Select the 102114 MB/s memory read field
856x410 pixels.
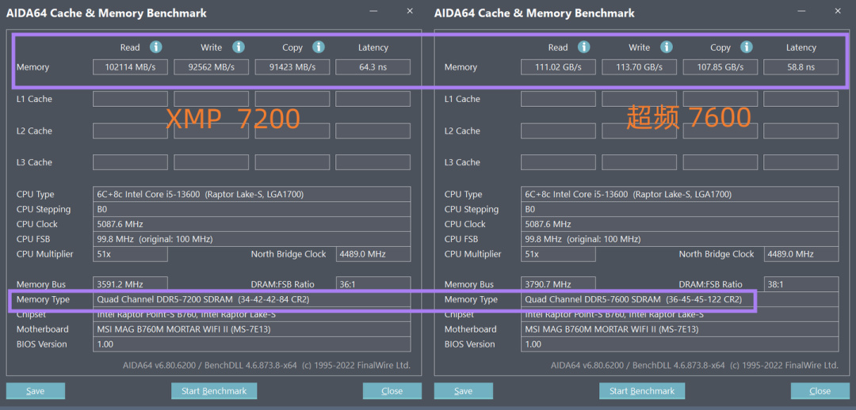click(130, 67)
